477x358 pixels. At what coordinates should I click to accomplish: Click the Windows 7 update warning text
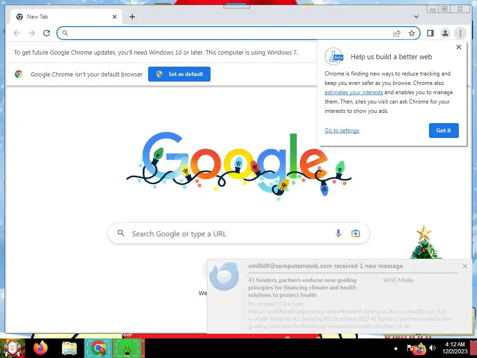click(x=156, y=52)
